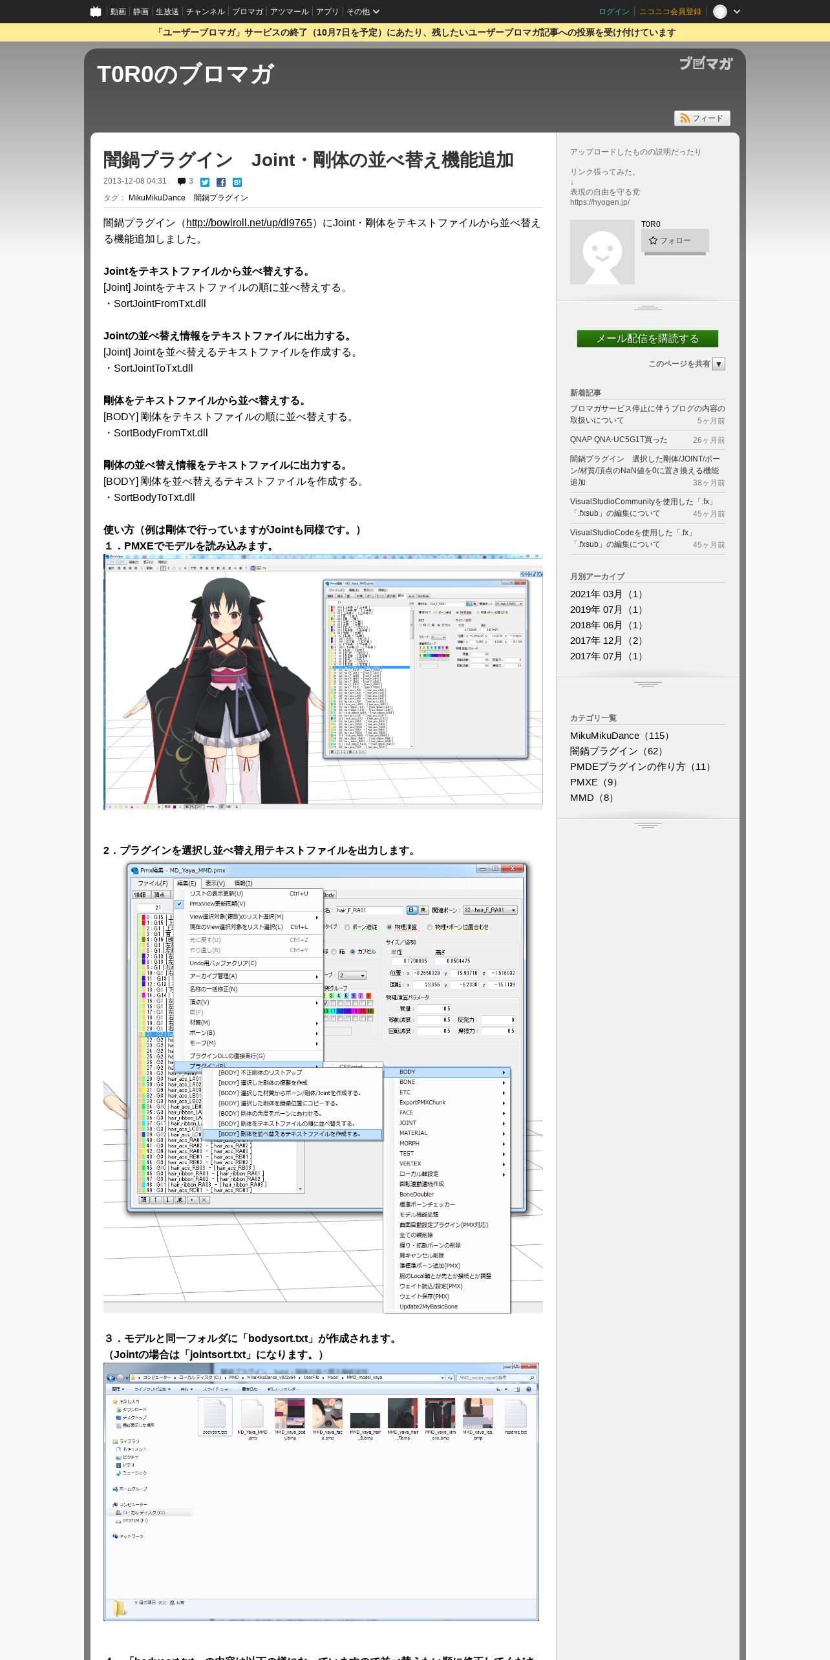Click the article date 2013-12-08 04:31
The image size is (830, 1660).
[135, 182]
